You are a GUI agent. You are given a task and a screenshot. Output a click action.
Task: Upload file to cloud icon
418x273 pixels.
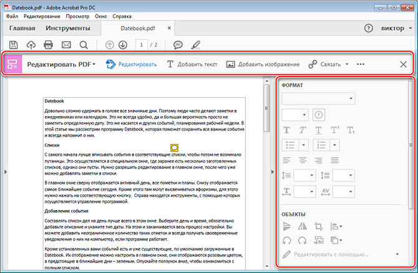(31, 45)
